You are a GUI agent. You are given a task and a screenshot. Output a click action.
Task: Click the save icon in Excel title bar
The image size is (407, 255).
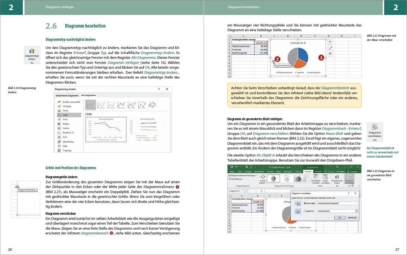pos(232,167)
